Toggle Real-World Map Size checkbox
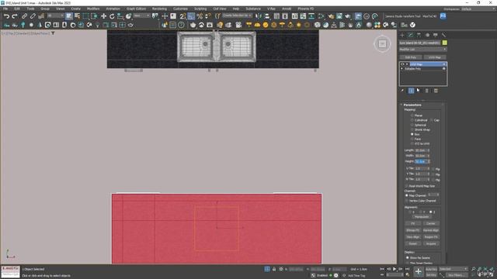The height and width of the screenshot is (279, 497). 407,186
